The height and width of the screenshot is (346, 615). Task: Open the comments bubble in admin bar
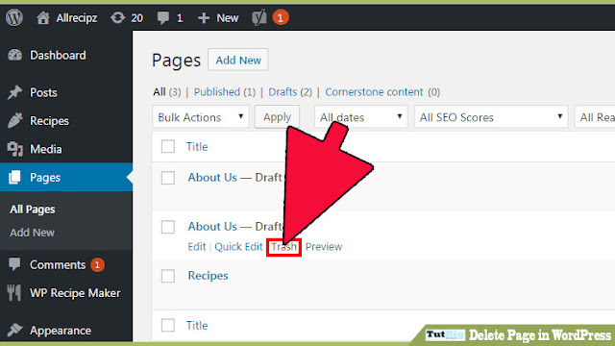point(162,17)
